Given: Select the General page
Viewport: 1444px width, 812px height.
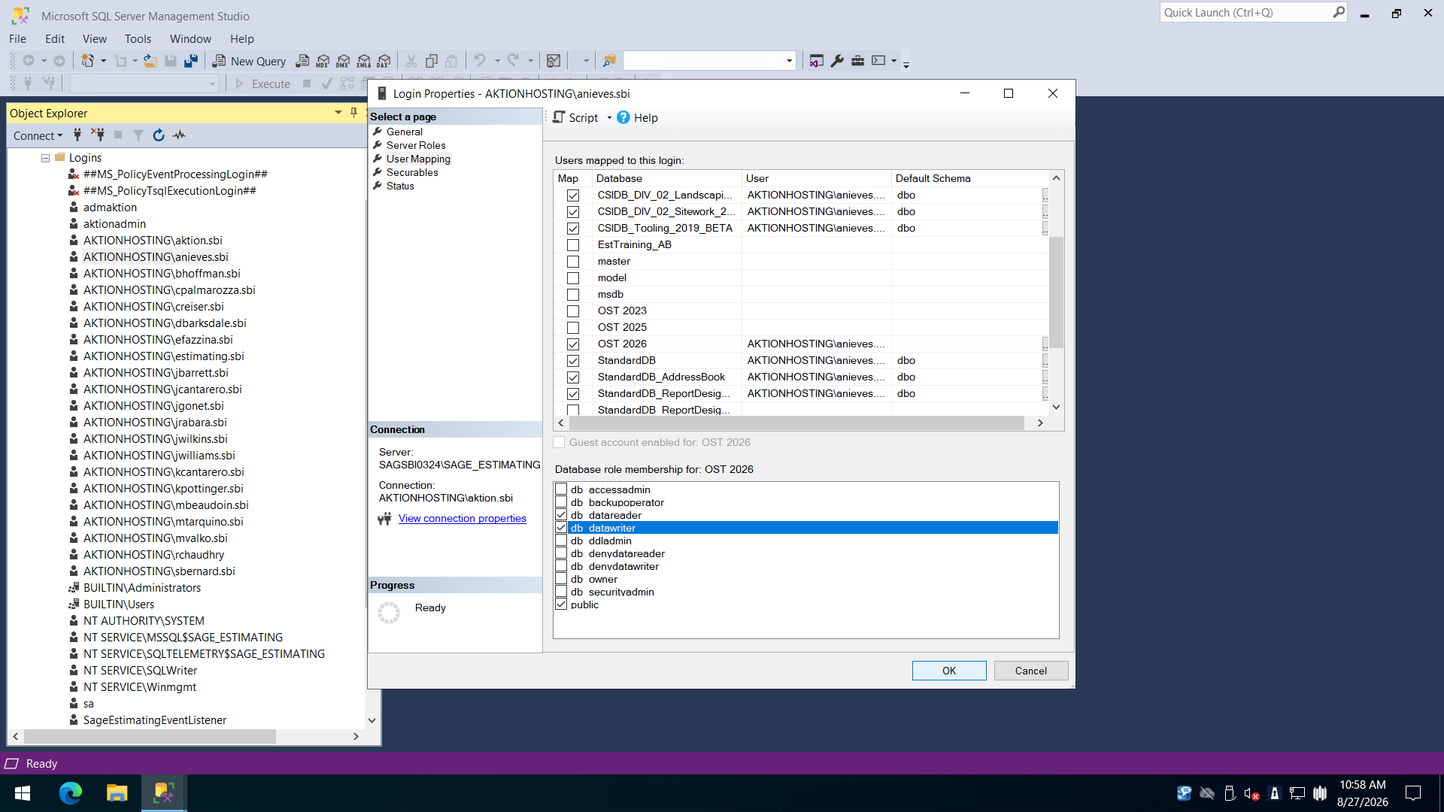Looking at the screenshot, I should pyautogui.click(x=405, y=132).
